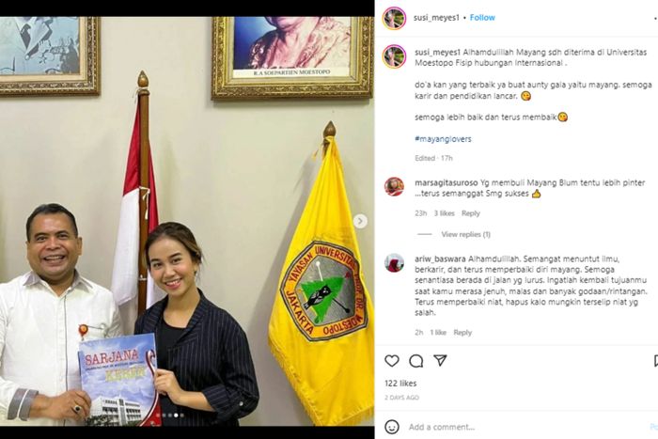
Task: Open the #mayanglovers hashtag
Action: click(443, 139)
